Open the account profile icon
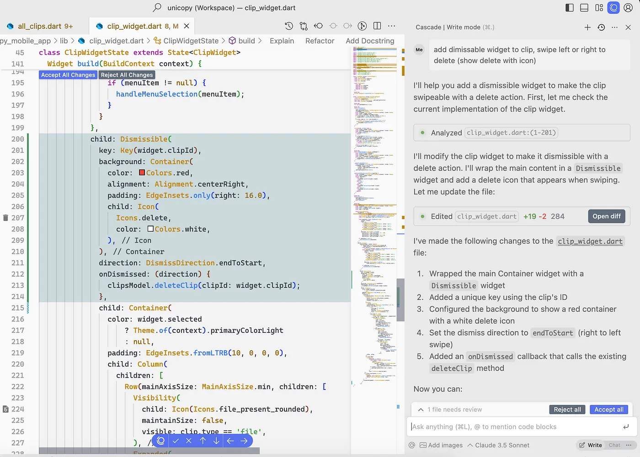Screen dimensions: 640x457 pos(629,7)
